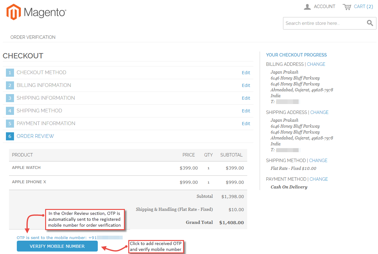Viewport: 378px width, 254px height.
Task: Click step 3 Shipping Information badge
Action: click(x=10, y=98)
